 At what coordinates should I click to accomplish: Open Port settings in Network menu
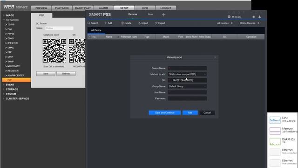(9, 29)
